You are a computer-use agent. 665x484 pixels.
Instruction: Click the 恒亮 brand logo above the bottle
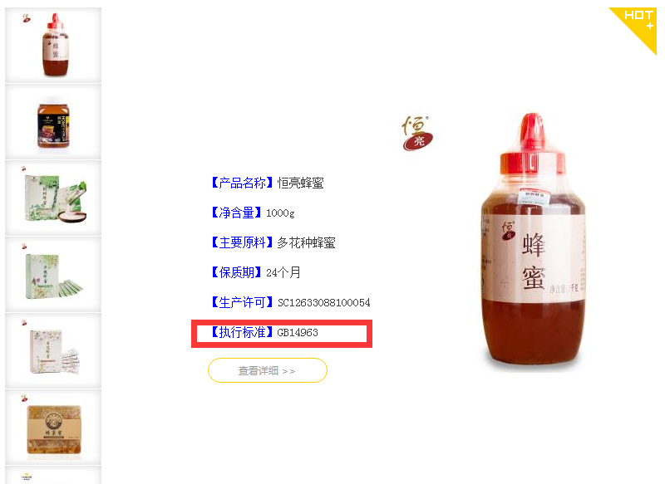click(417, 133)
